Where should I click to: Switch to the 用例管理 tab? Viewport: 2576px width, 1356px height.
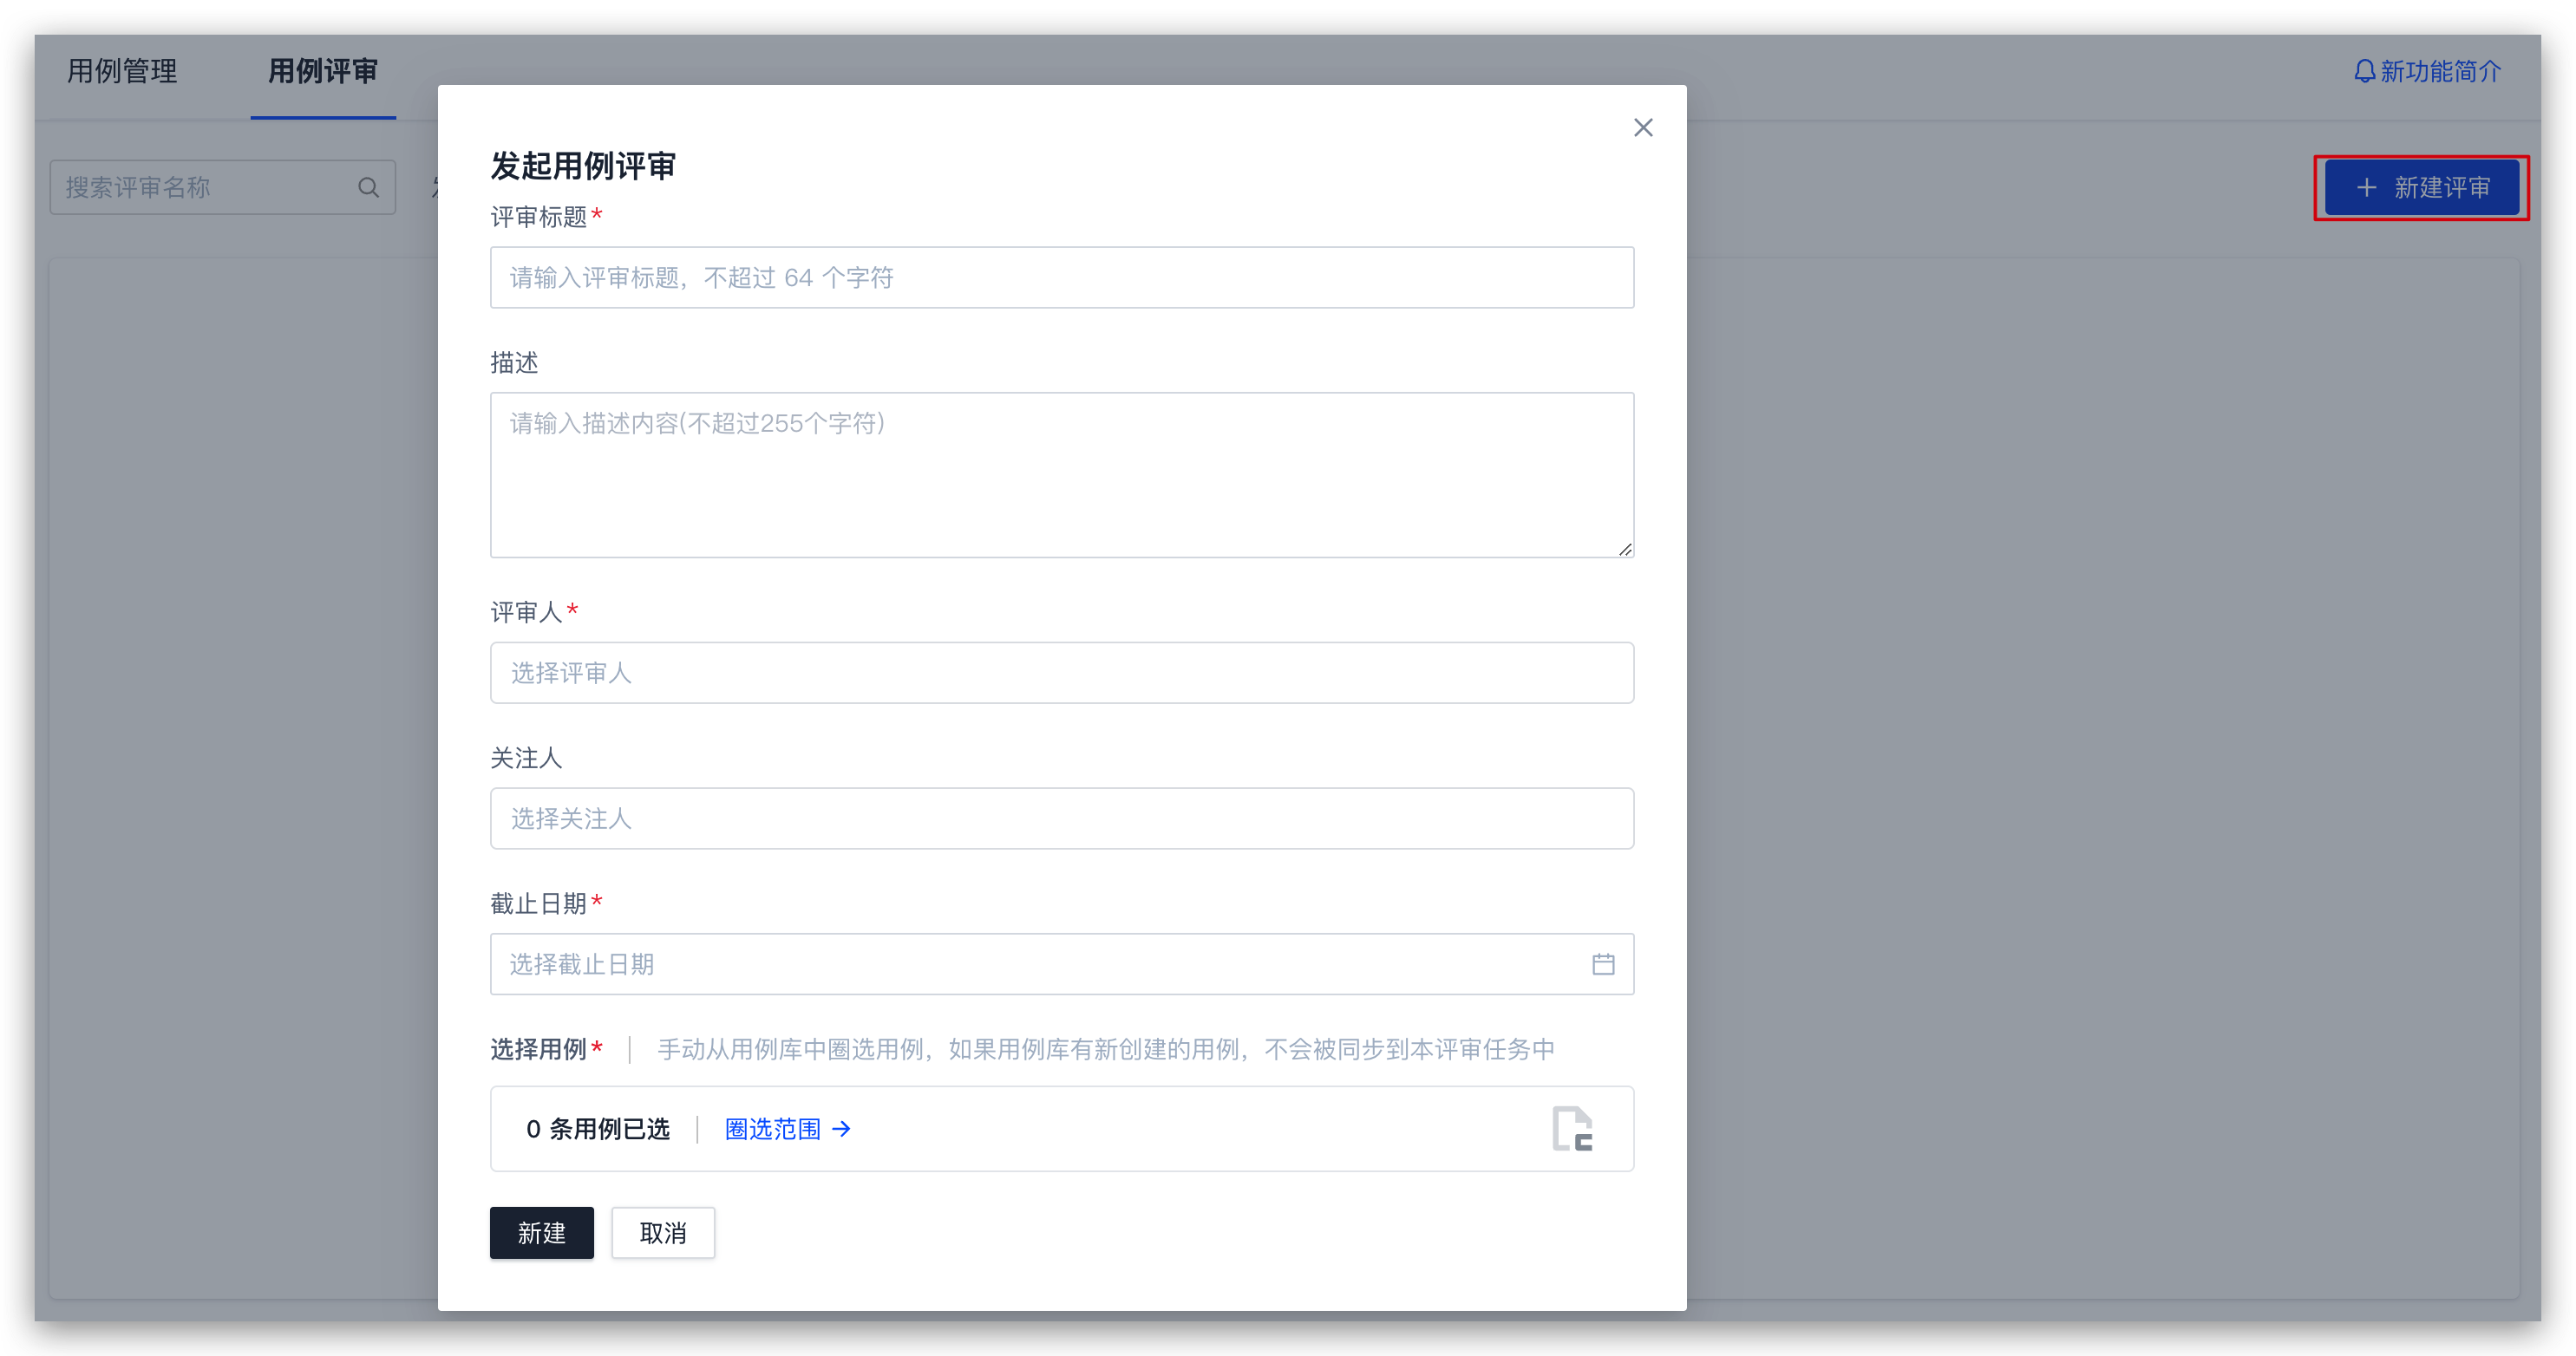tap(122, 72)
